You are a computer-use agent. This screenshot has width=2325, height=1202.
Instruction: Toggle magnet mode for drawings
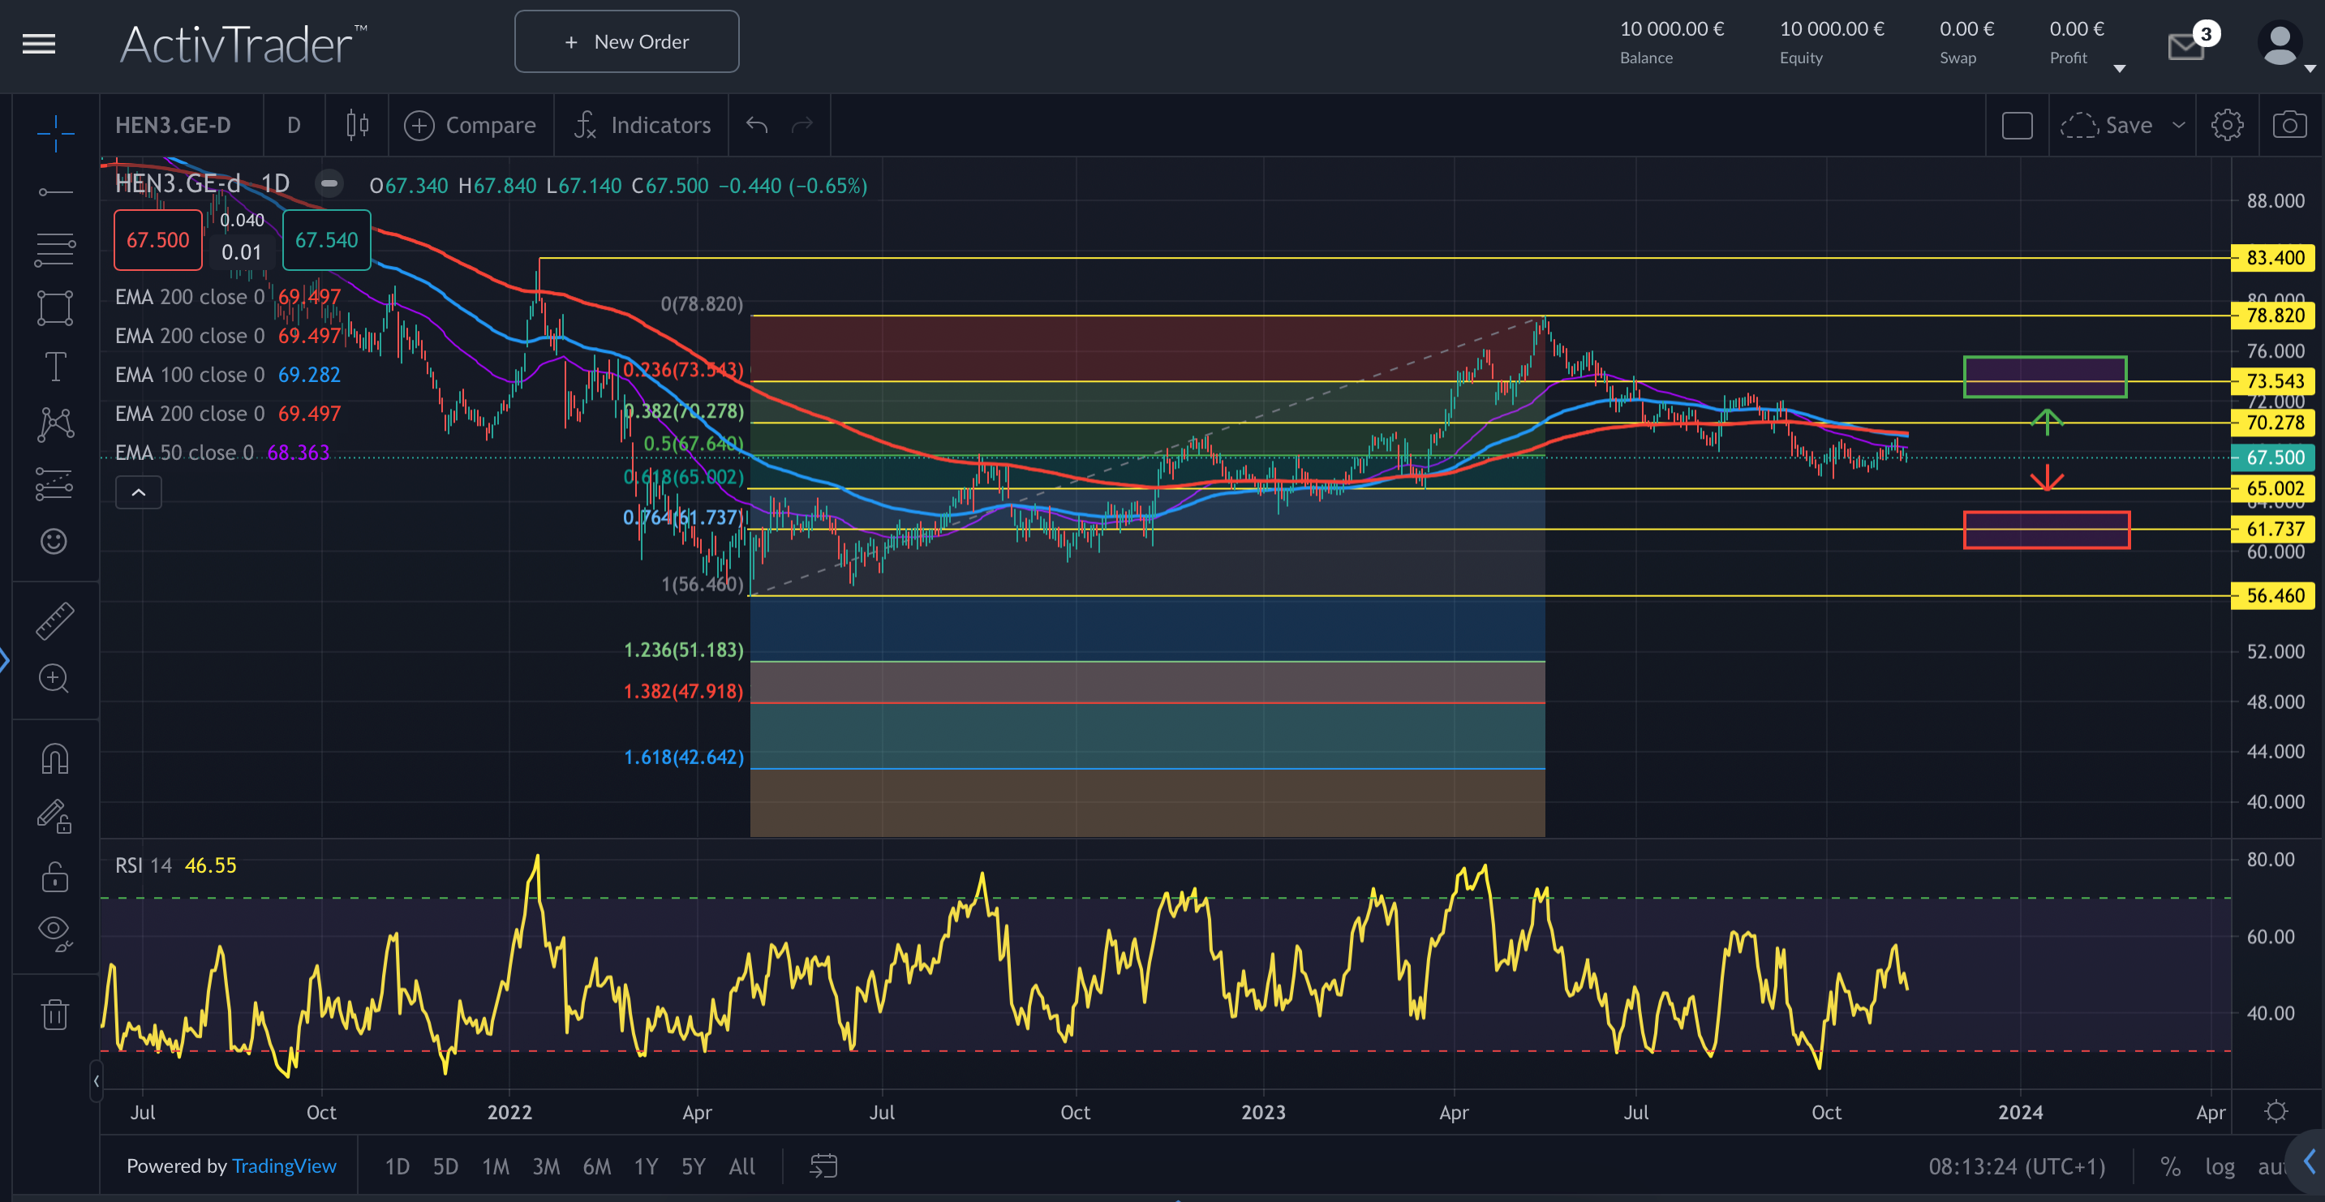tap(55, 759)
